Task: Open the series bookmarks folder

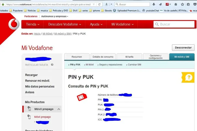Action: click(x=83, y=10)
